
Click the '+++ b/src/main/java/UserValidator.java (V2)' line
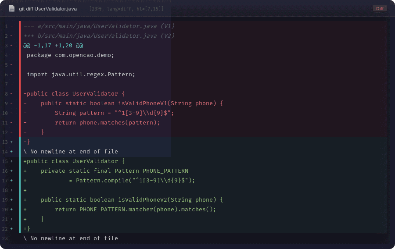point(99,36)
